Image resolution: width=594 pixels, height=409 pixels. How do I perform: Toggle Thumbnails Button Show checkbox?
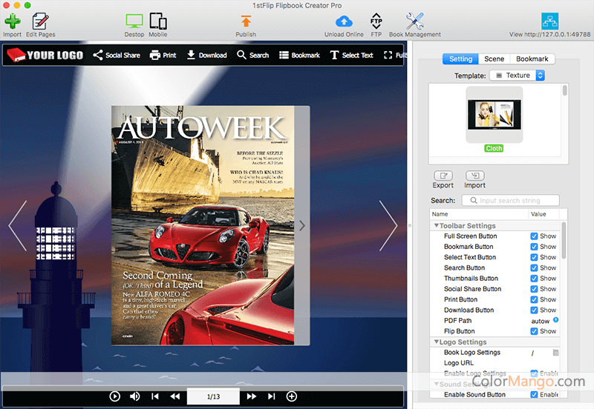[534, 279]
